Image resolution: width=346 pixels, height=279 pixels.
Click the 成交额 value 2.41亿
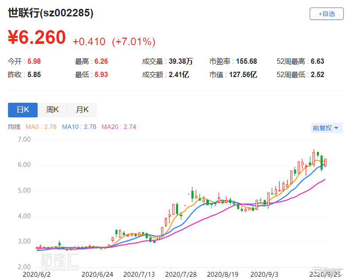point(179,74)
